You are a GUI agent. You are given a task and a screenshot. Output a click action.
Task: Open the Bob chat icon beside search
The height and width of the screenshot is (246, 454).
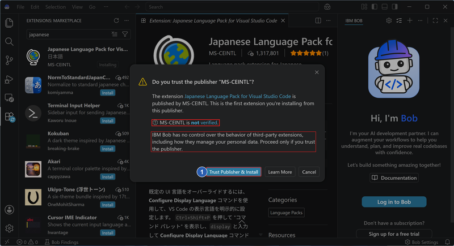327,7
